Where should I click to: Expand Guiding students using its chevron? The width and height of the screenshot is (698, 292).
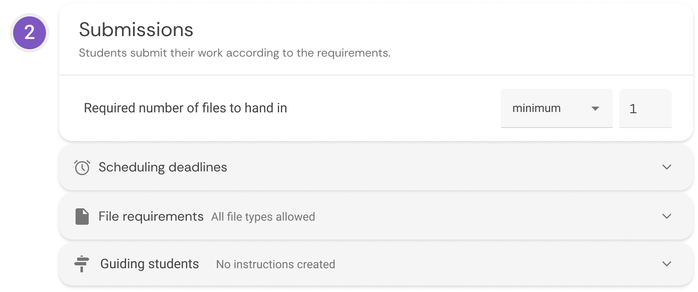pos(667,264)
